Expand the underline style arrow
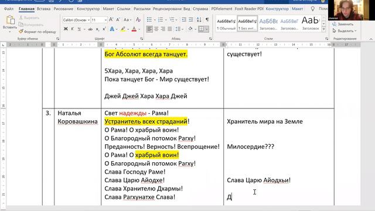 click(84, 29)
